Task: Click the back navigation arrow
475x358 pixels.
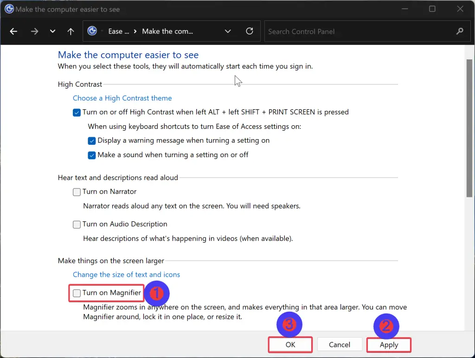Action: pyautogui.click(x=13, y=31)
